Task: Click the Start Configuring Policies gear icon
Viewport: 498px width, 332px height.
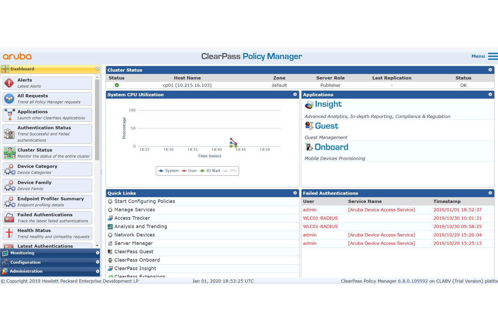Action: 110,201
